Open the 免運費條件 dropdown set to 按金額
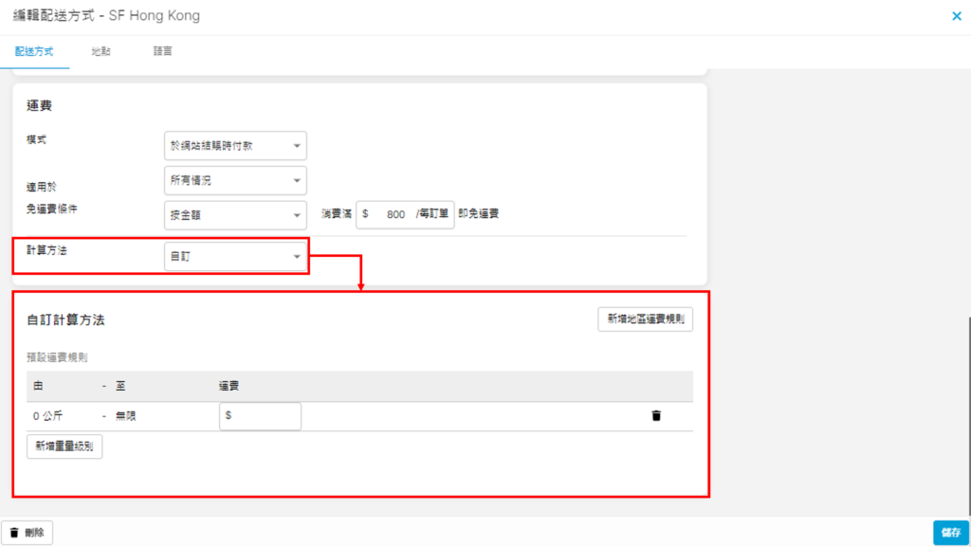971x547 pixels. 235,215
